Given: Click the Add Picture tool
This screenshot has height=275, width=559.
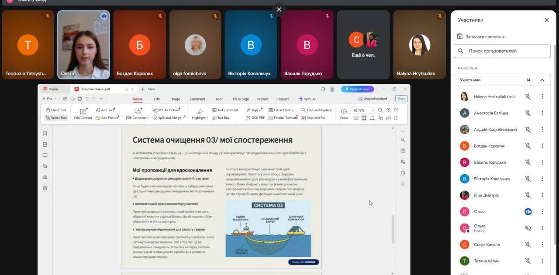Looking at the screenshot, I should (x=107, y=118).
